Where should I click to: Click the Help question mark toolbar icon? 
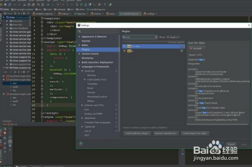105,5
